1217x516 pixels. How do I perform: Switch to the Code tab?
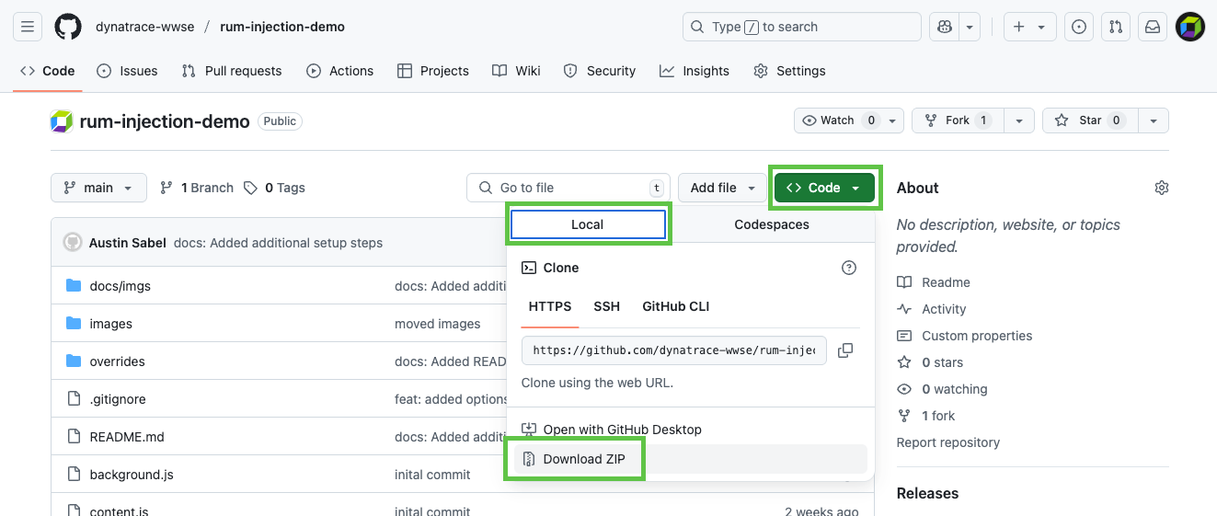tap(48, 71)
